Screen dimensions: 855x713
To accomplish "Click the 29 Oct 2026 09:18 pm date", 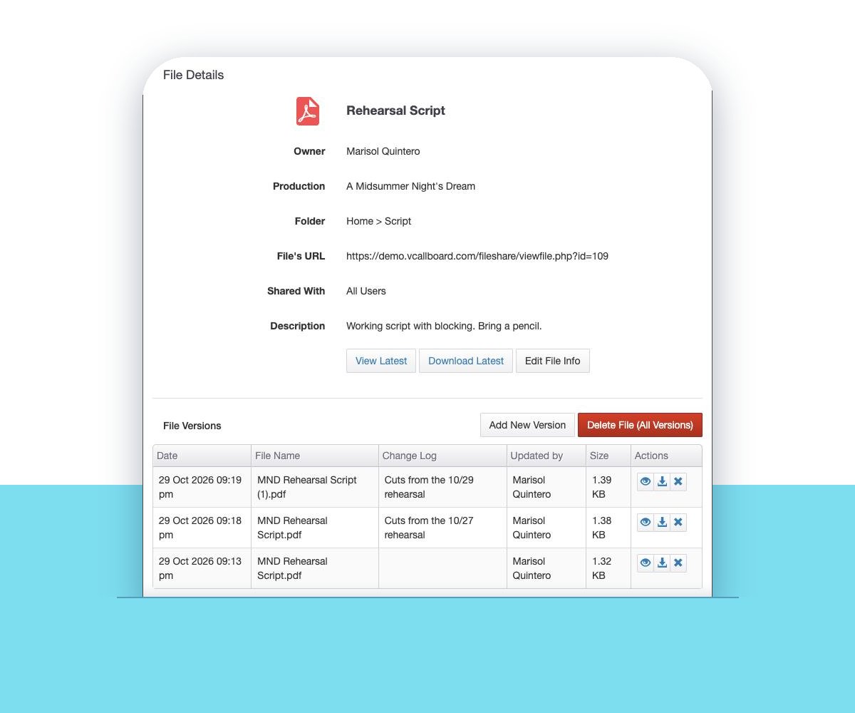I will 200,528.
